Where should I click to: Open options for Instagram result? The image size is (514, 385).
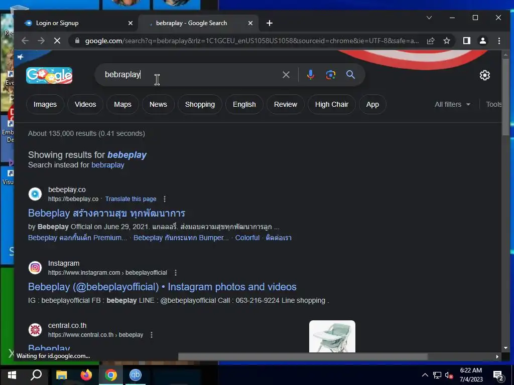pyautogui.click(x=176, y=273)
